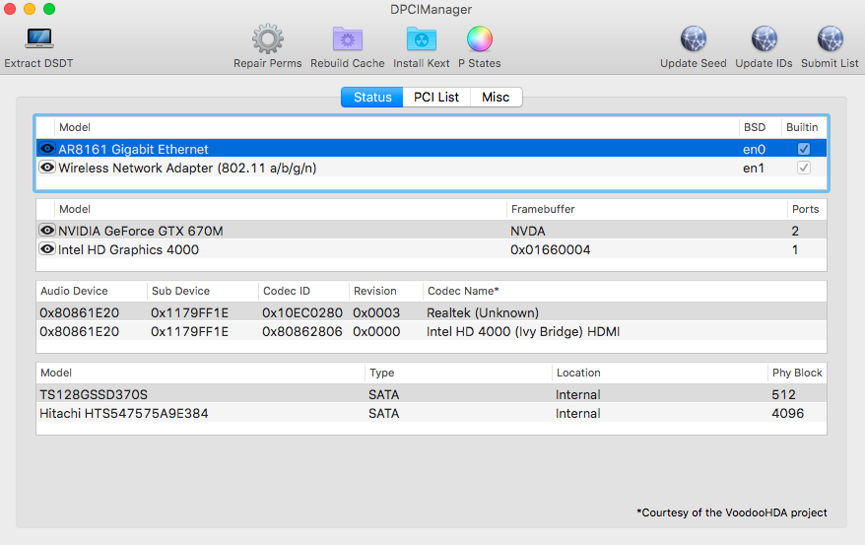Screen dimensions: 865x545
Task: Select Hitachi HTS547575A9E384 drive row
Action: pyautogui.click(x=432, y=413)
